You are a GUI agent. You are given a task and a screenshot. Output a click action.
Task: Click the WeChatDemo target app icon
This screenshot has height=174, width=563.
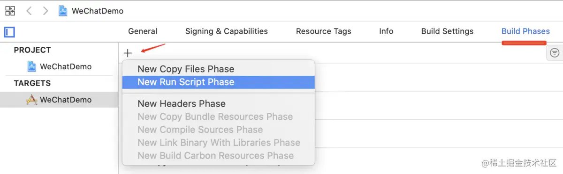click(31, 100)
